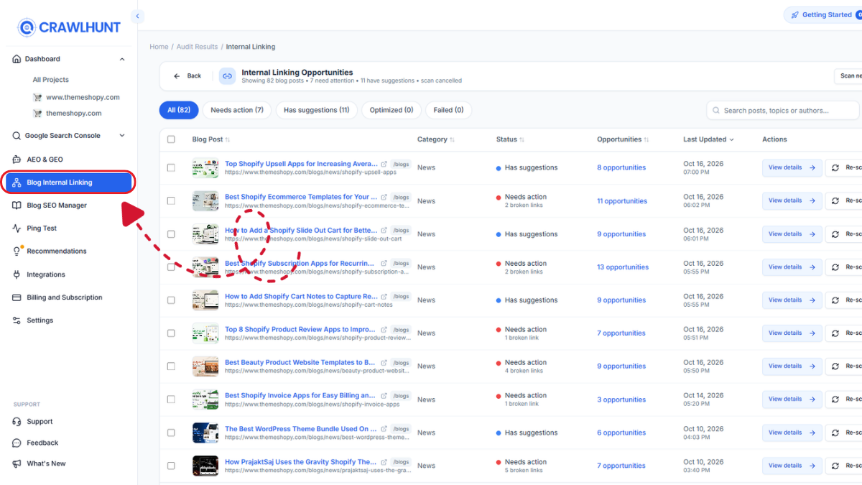Go to Audit Results breadcrumb

(197, 47)
